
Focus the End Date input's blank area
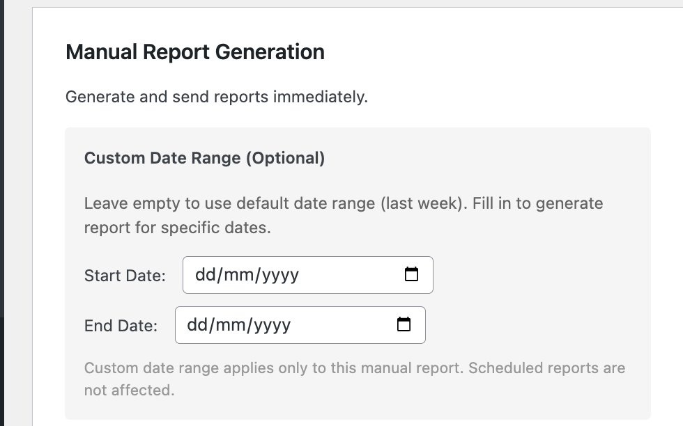(x=341, y=324)
